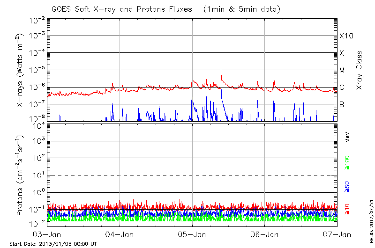Select the X10 flare class label
Viewport: 375px width, 248px height.
click(346, 36)
